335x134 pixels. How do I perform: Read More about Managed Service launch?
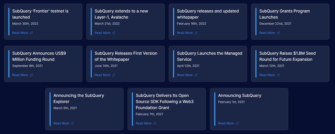(x=185, y=75)
